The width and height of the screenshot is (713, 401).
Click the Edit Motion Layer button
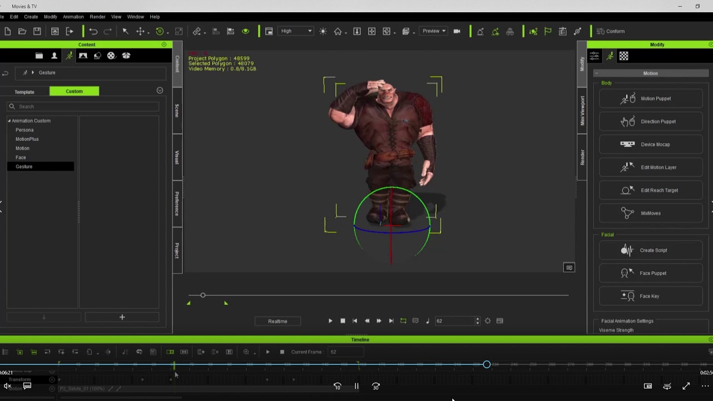[x=651, y=167]
